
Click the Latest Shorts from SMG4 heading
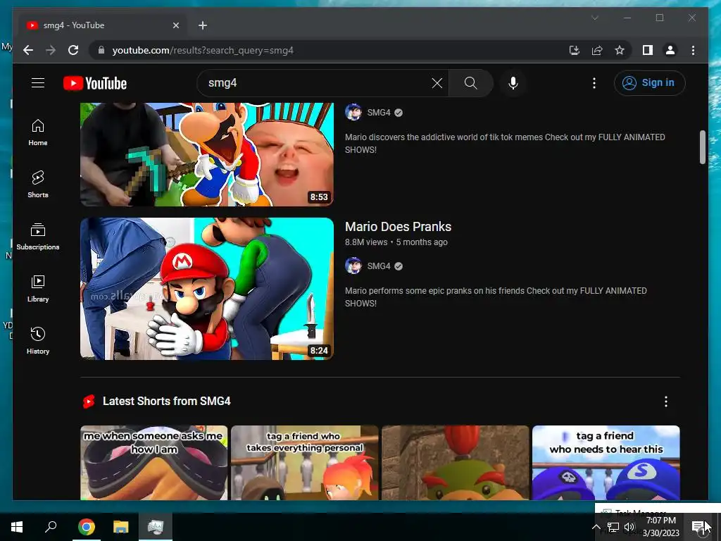[x=166, y=401]
